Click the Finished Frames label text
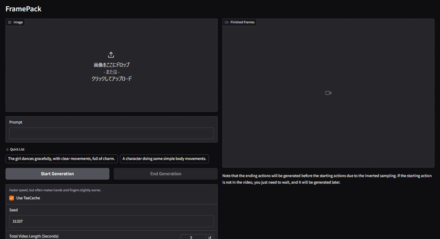 click(242, 22)
